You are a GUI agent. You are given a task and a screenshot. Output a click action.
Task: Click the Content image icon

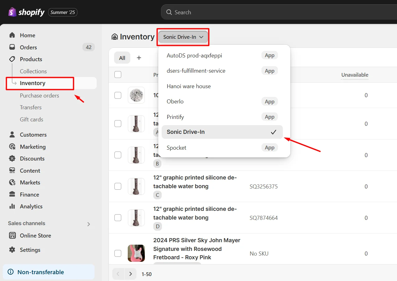pyautogui.click(x=12, y=170)
